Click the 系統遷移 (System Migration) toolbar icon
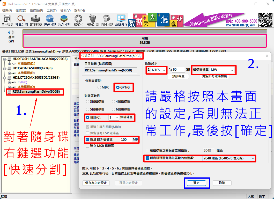The image size is (274, 199). [121, 20]
